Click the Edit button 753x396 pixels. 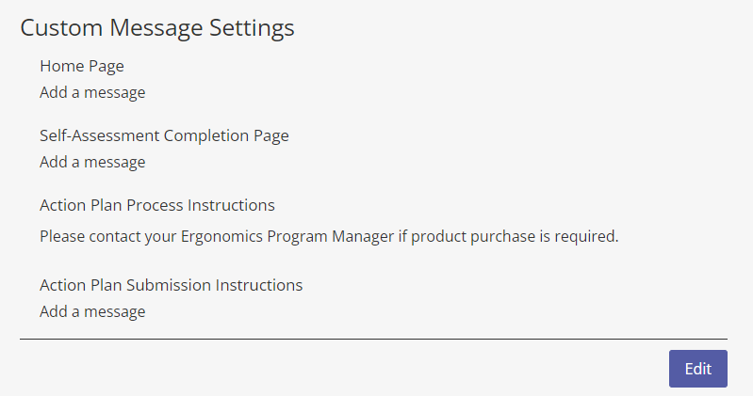[697, 369]
